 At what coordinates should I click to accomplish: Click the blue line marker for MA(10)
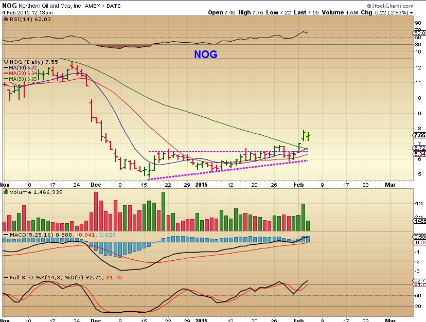6,68
